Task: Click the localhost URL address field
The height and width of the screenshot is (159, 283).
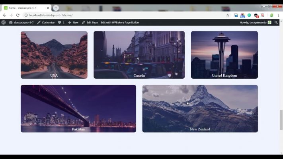Action: pos(119,15)
